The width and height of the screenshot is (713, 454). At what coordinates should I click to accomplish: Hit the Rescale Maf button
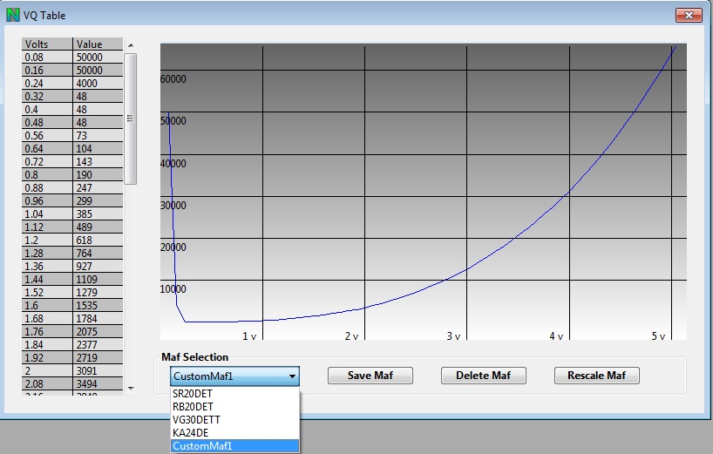(x=597, y=376)
